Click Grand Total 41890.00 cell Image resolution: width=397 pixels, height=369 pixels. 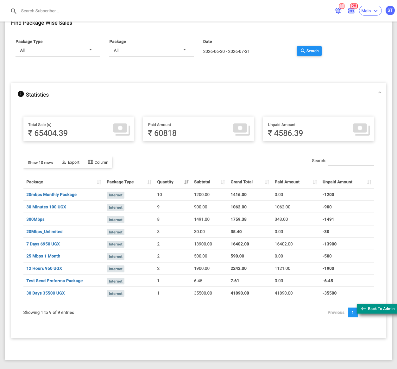240,293
